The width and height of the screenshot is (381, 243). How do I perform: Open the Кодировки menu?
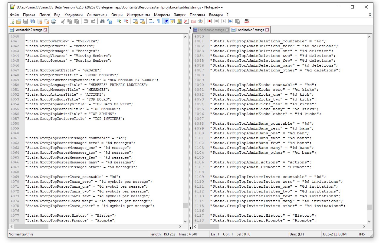tap(73, 15)
